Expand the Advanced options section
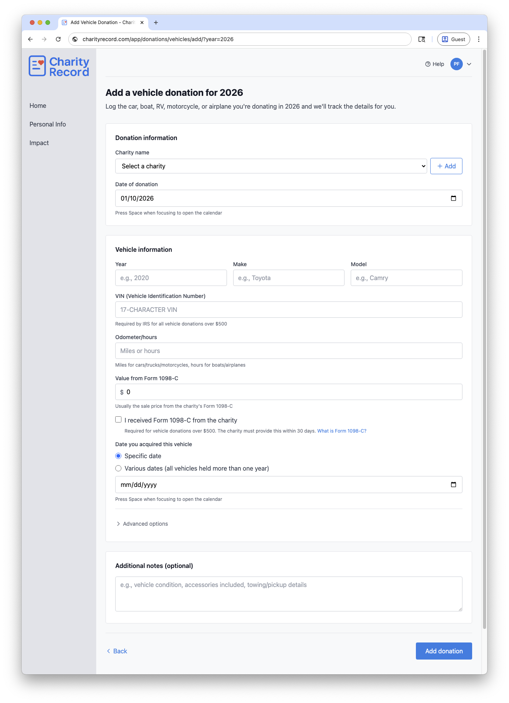This screenshot has height=703, width=509. point(142,524)
